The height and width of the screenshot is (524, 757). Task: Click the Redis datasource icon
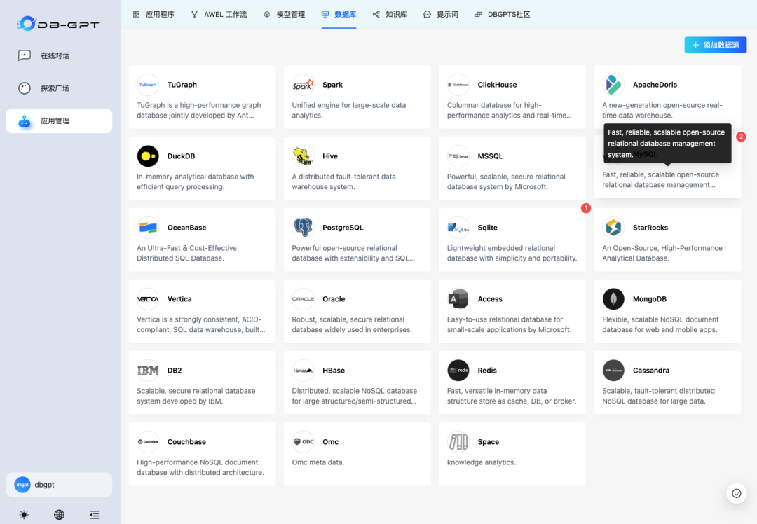point(458,370)
